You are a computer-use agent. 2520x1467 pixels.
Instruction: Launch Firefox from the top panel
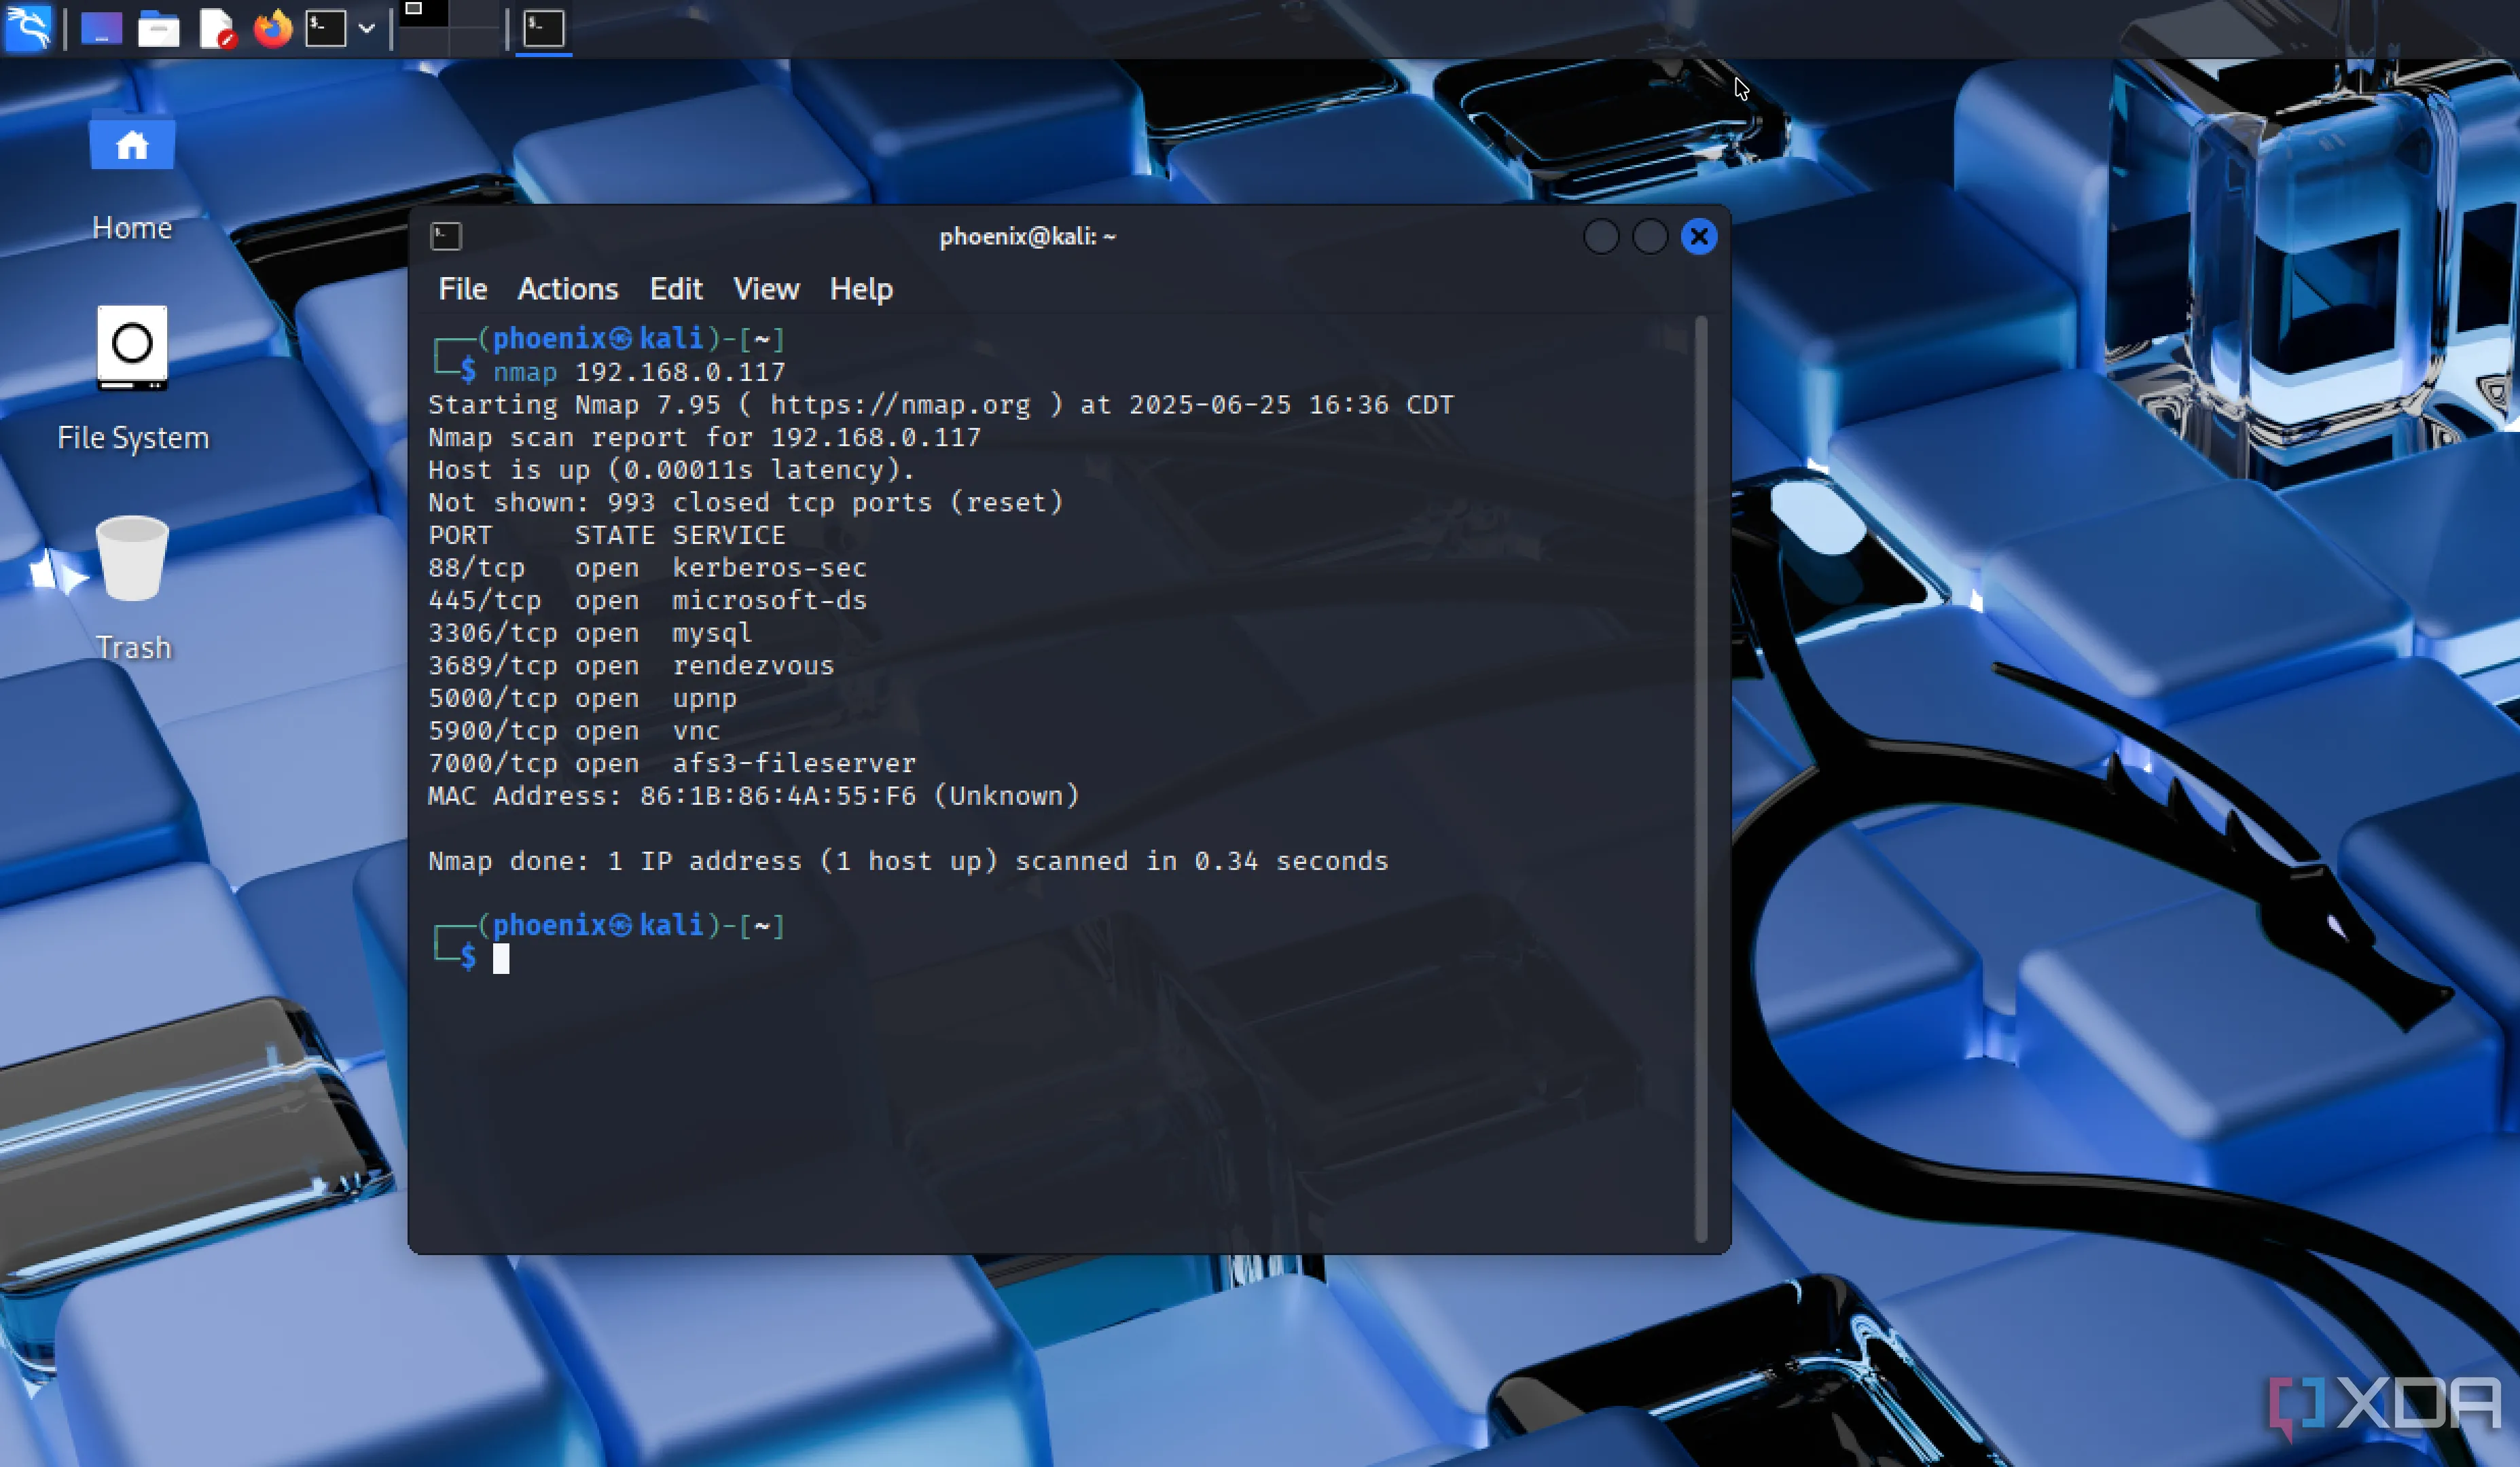coord(272,28)
